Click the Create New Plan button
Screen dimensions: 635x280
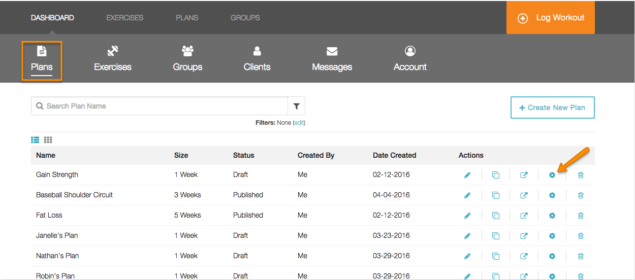pyautogui.click(x=552, y=108)
